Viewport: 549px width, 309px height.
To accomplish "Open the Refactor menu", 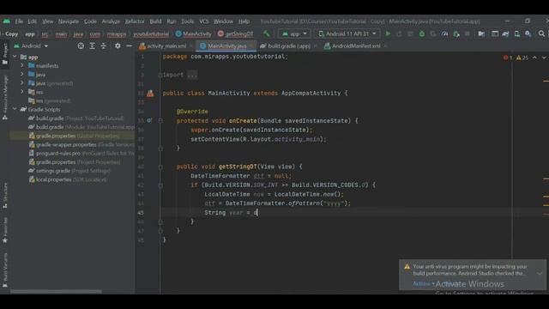I will (x=135, y=21).
